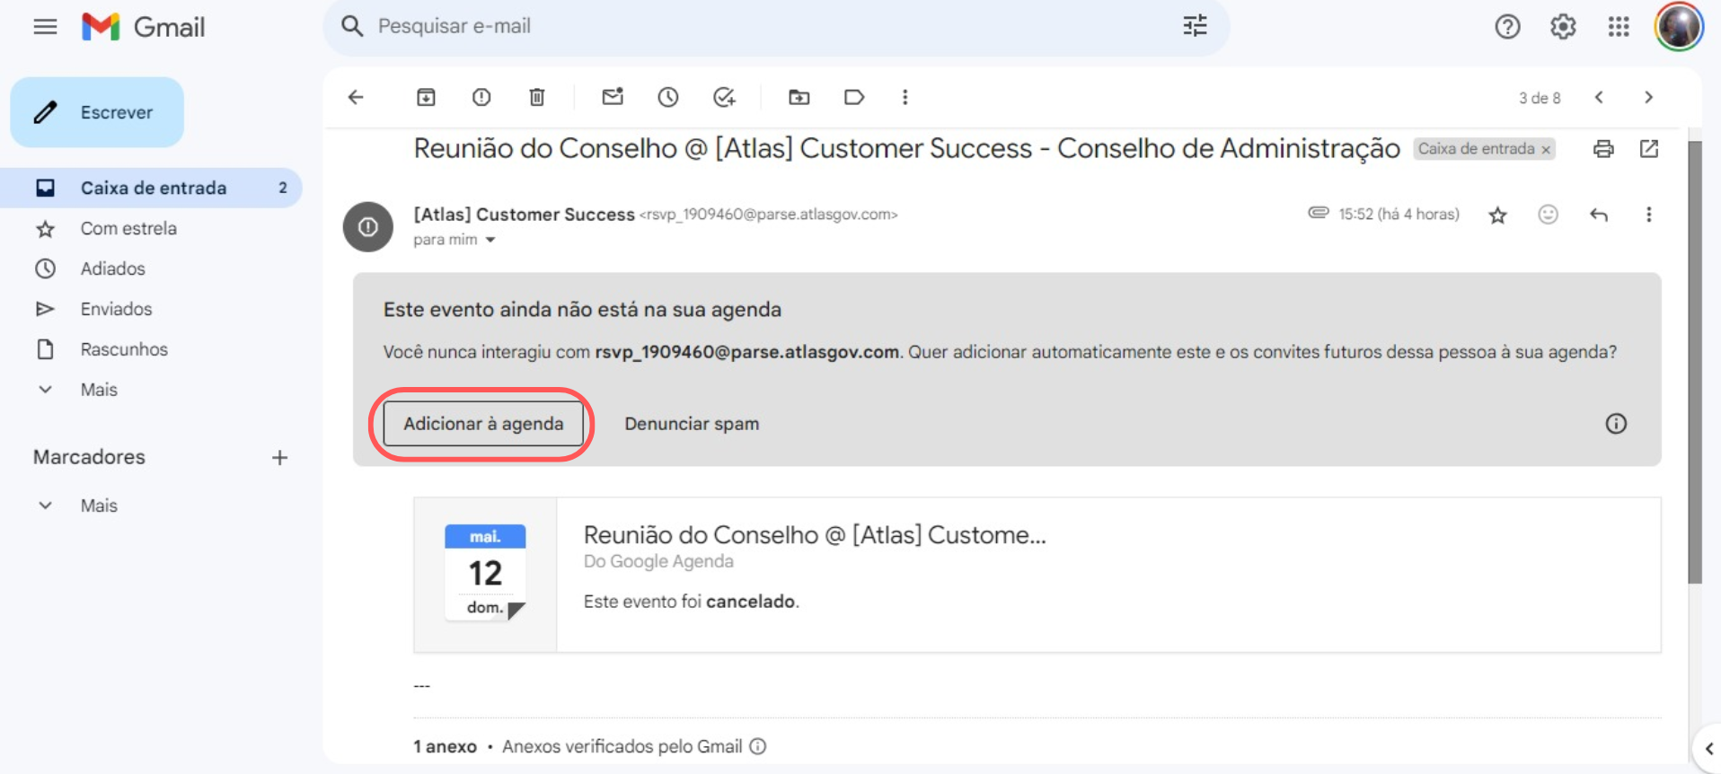
Task: Apply label icon in toolbar
Action: point(854,97)
